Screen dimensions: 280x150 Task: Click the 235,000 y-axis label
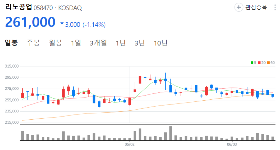[12, 111]
